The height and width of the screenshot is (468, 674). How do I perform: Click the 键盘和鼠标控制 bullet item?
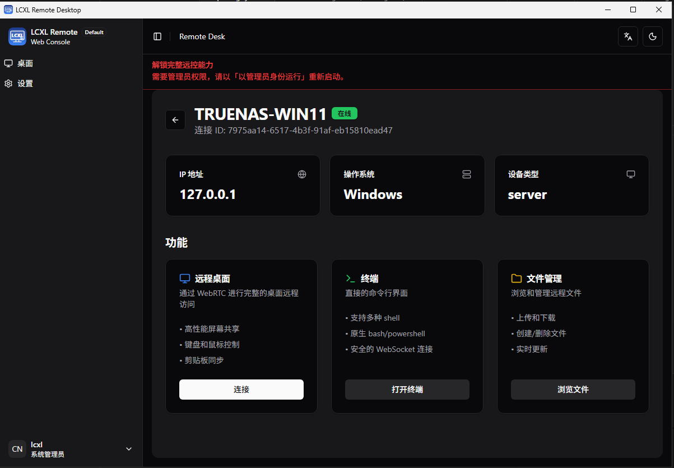[x=210, y=345]
